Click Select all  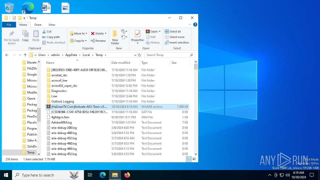pyautogui.click(x=173, y=31)
